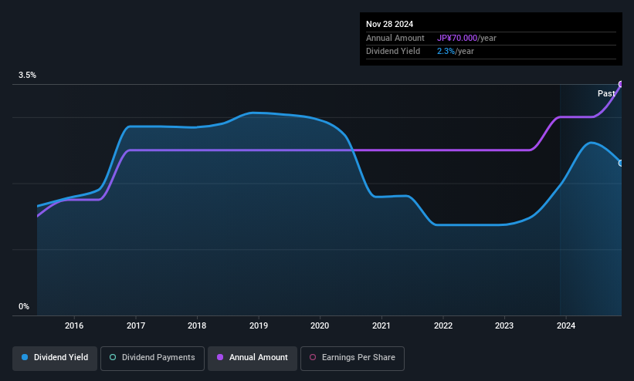Click the pink Earnings Per Share circle

[313, 357]
